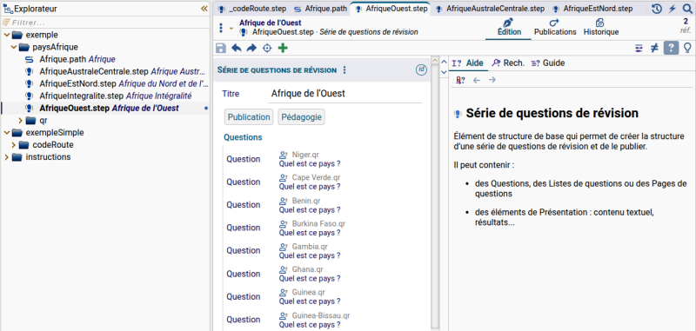696x331 pixels.
Task: Open the Publications view
Action: [x=555, y=28]
